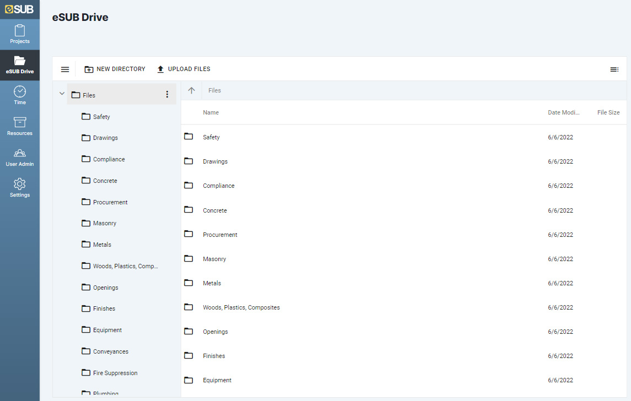Open the User Admin section
Viewport: 631px width, 401px height.
coord(19,158)
